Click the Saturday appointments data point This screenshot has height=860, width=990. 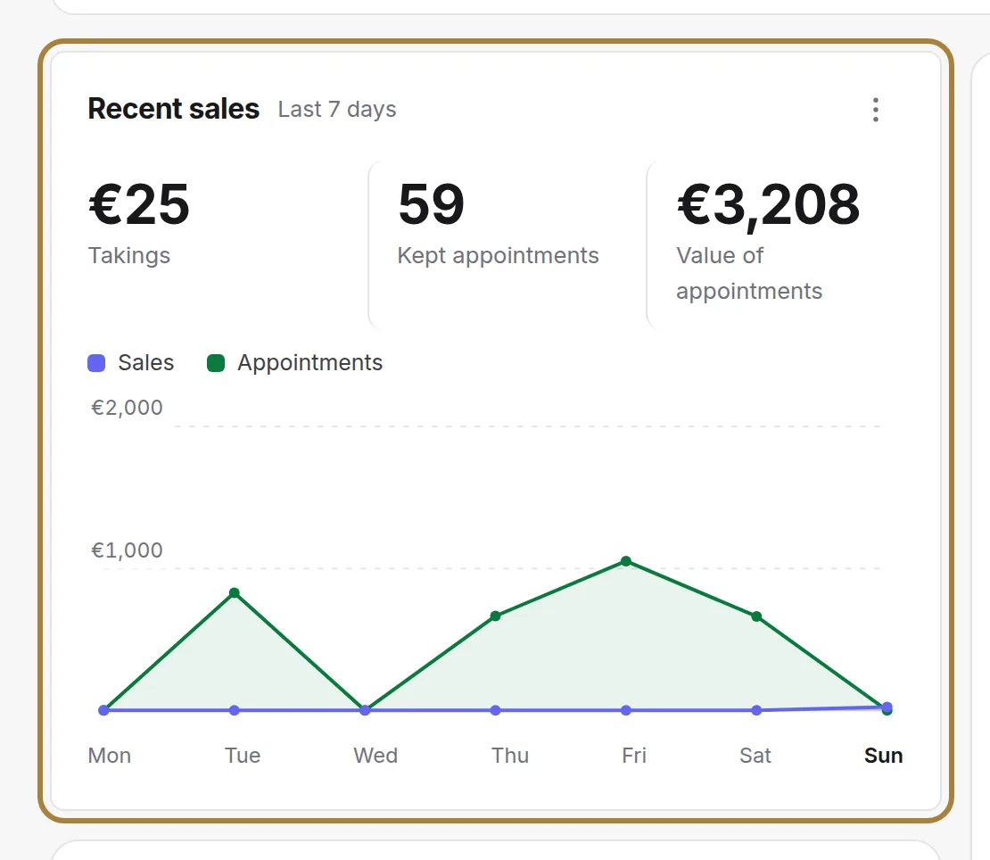coord(756,616)
